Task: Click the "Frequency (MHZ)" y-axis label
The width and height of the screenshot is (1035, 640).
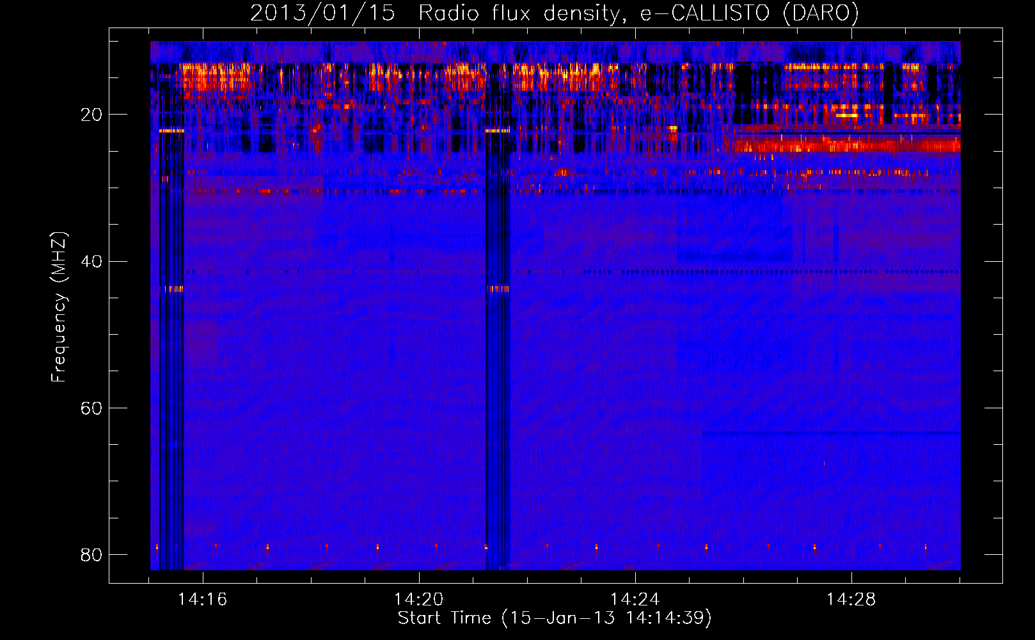Action: pos(59,307)
